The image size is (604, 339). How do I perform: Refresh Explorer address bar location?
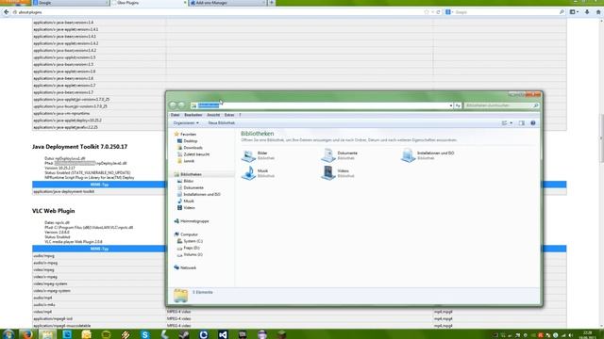click(458, 105)
